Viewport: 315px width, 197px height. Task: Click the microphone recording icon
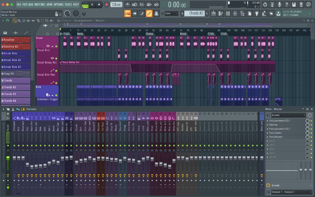(280, 4)
